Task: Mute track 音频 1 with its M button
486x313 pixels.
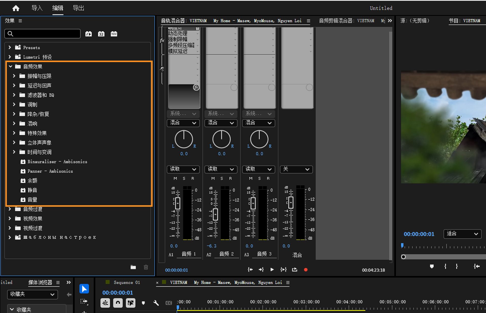Action: click(175, 178)
